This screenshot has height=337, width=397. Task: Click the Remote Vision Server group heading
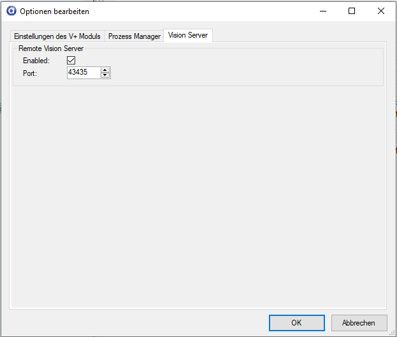click(x=51, y=49)
